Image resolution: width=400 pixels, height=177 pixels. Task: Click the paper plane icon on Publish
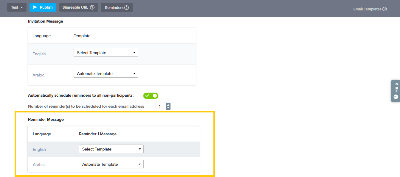(x=35, y=7)
